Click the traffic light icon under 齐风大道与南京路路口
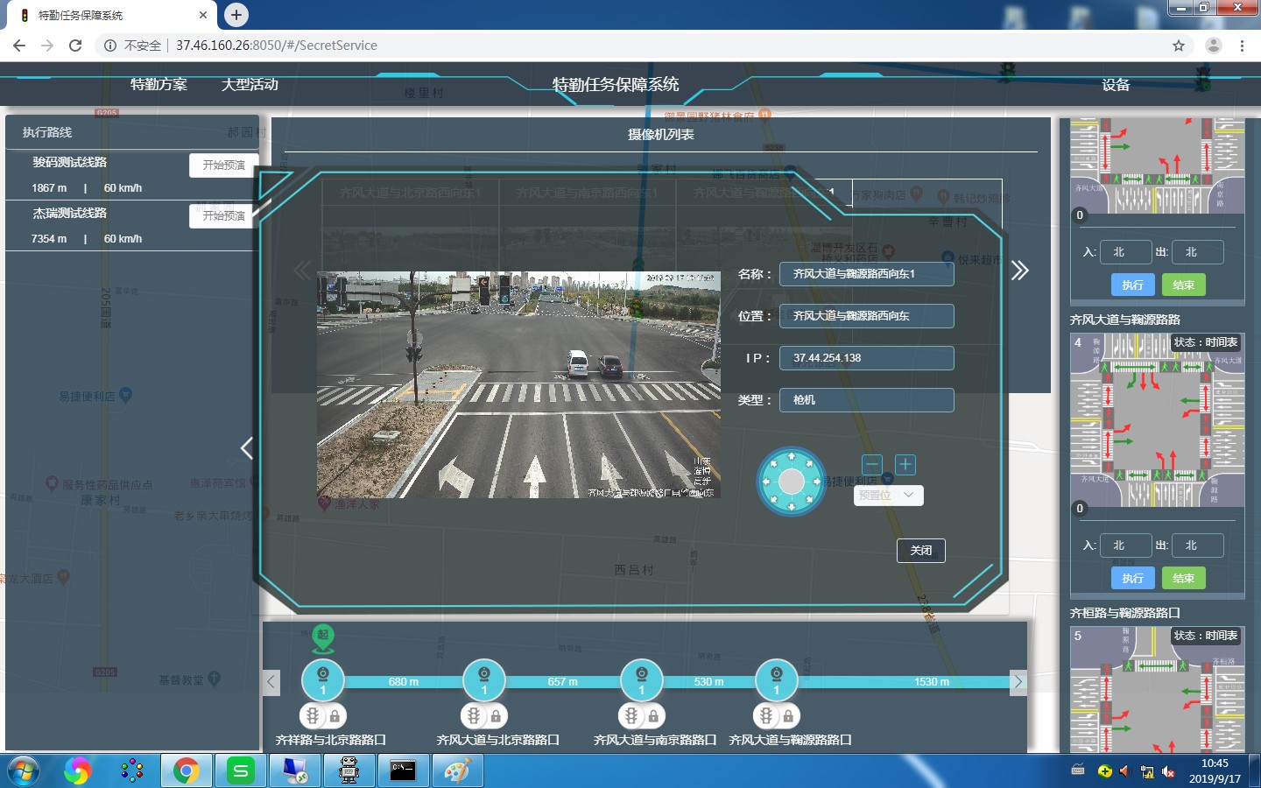This screenshot has height=788, width=1261. (x=631, y=716)
